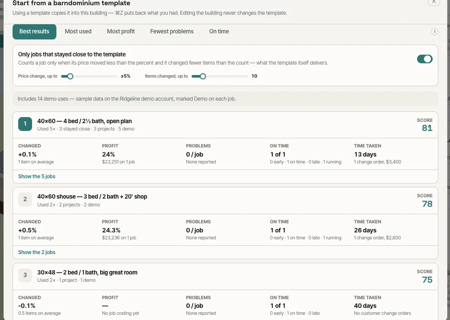This screenshot has height=320, width=450.
Task: Select rank 1 badge for 40×60 open plan
Action: (25, 124)
